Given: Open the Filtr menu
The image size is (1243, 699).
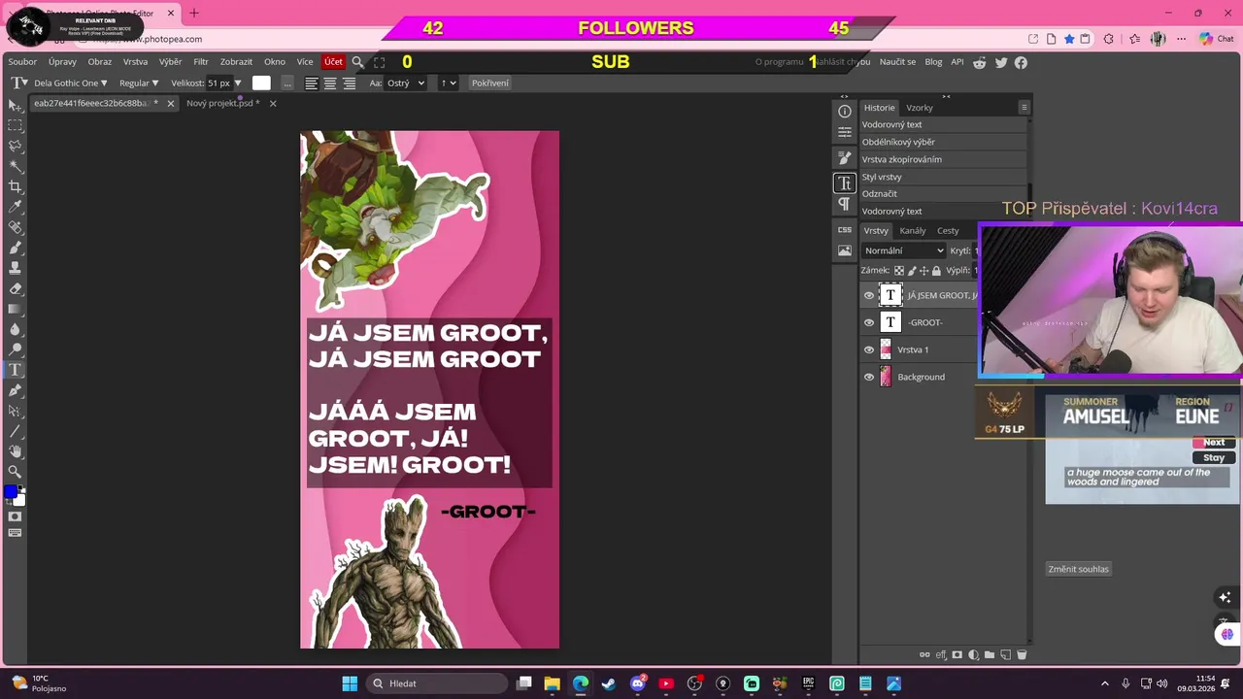Looking at the screenshot, I should [x=201, y=62].
